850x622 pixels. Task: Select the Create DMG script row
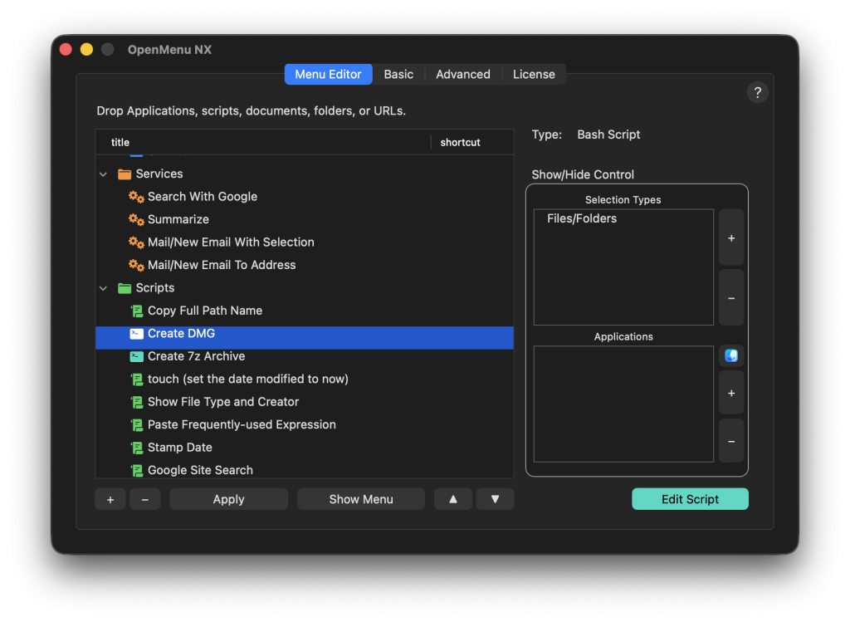[305, 337]
